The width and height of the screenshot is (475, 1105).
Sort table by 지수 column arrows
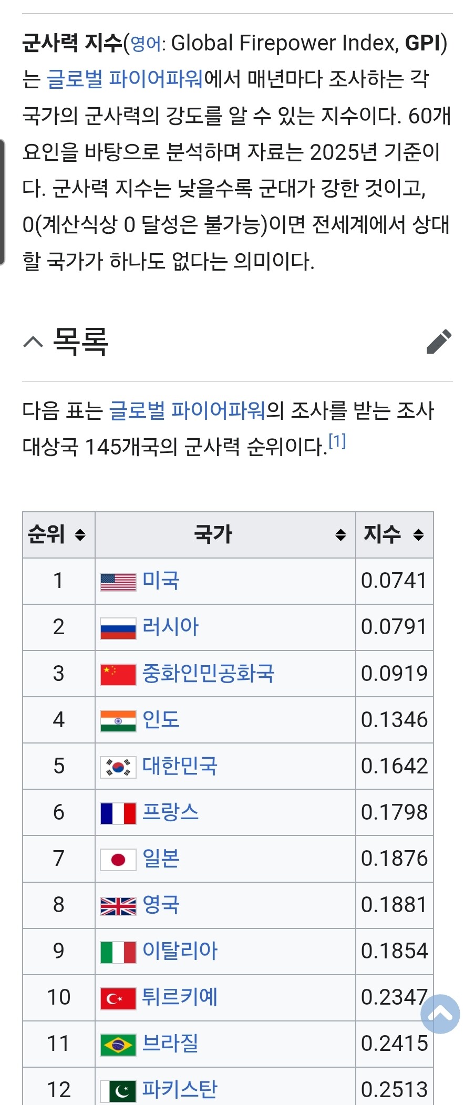click(x=418, y=535)
